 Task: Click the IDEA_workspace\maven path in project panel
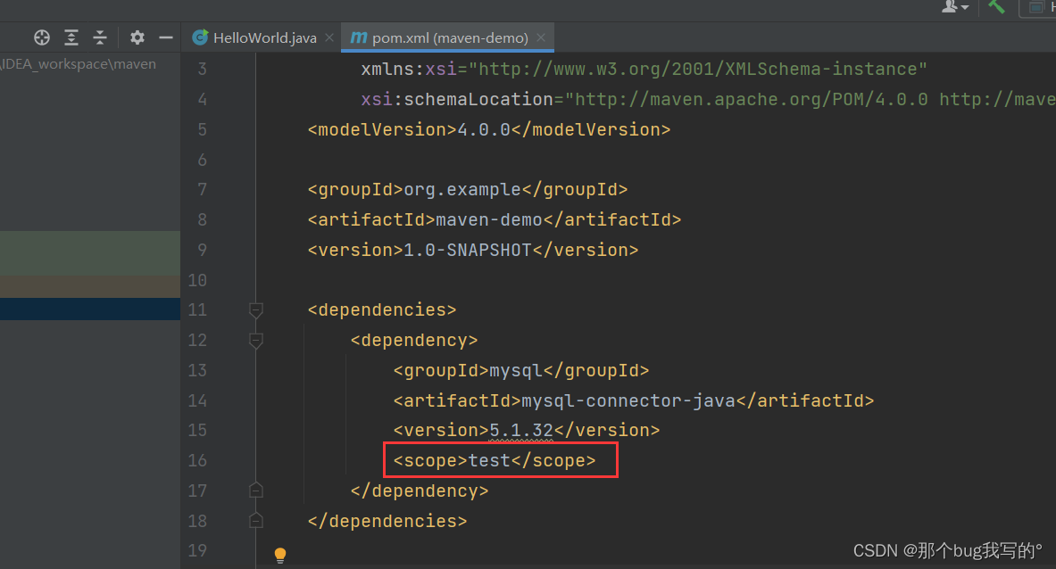pyautogui.click(x=79, y=64)
